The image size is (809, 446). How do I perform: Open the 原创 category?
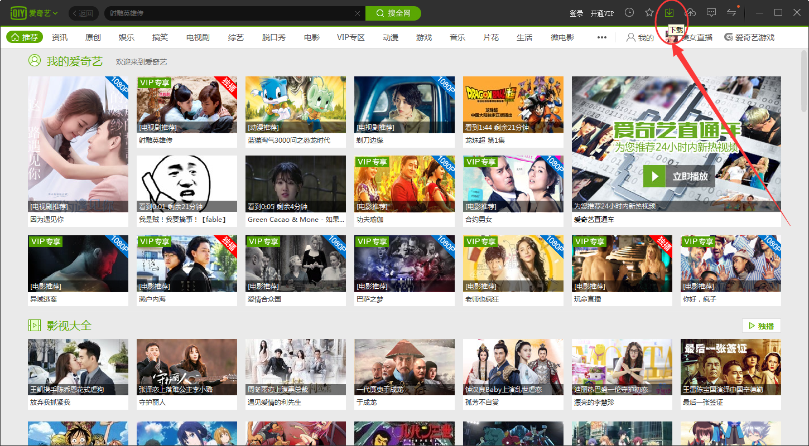coord(93,37)
